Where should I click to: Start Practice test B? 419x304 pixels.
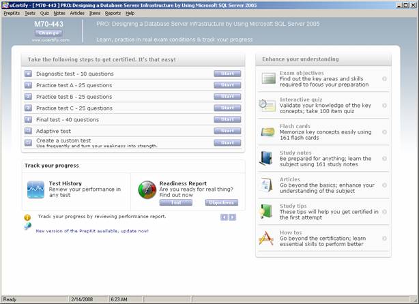point(227,97)
